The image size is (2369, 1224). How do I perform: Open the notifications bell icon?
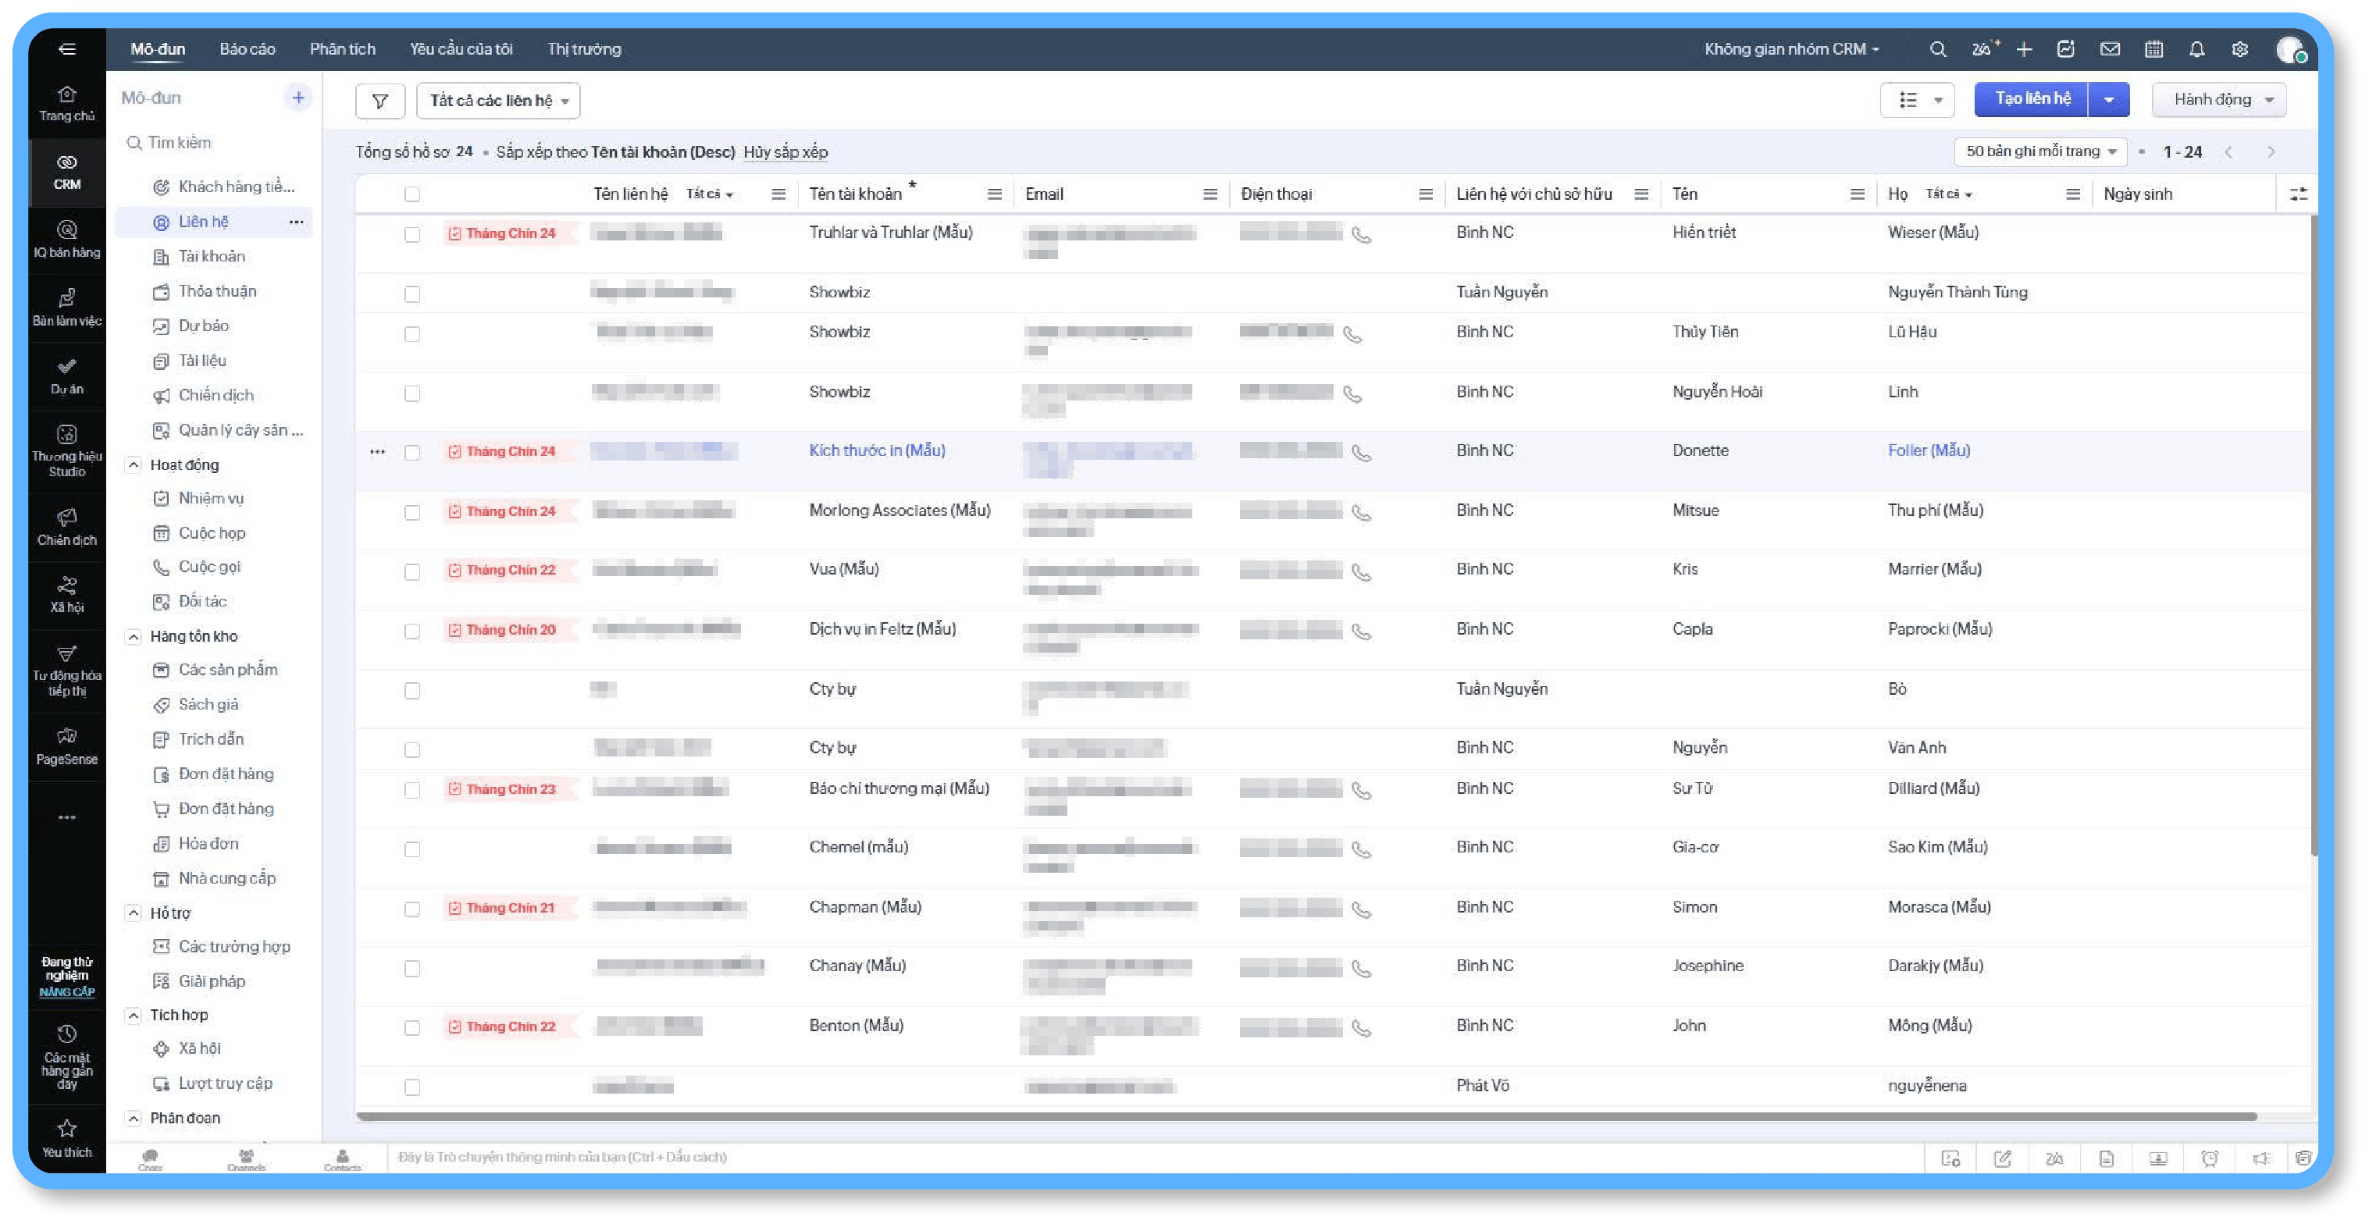click(2196, 50)
